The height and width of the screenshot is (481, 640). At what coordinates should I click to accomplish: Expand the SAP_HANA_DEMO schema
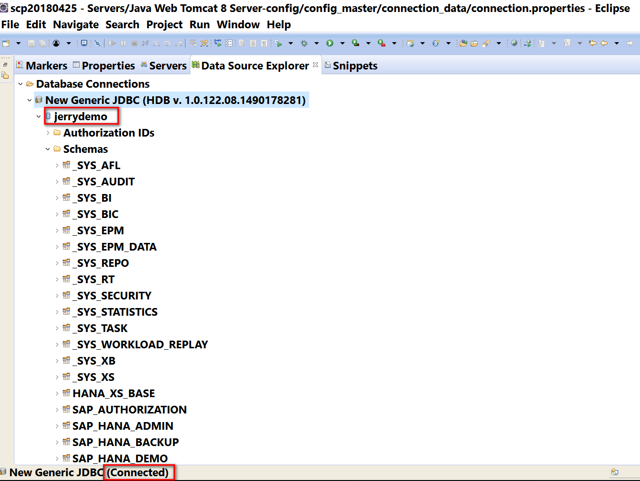(57, 458)
